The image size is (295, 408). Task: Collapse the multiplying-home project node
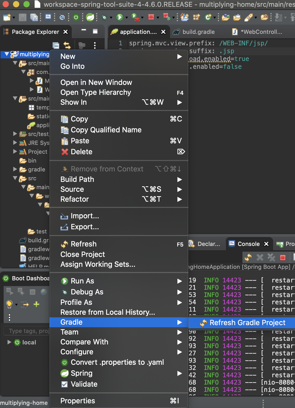tap(7, 54)
